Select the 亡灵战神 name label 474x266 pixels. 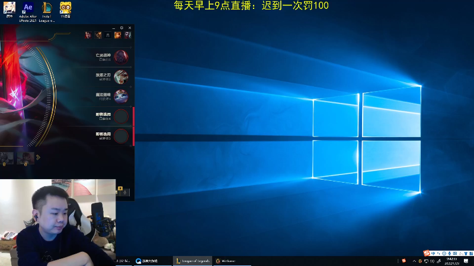tap(103, 55)
